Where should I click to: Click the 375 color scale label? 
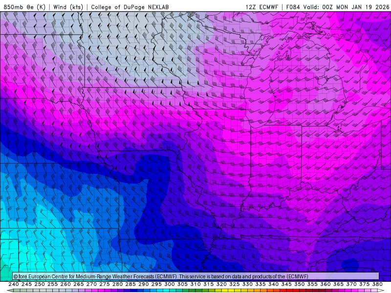(x=364, y=284)
